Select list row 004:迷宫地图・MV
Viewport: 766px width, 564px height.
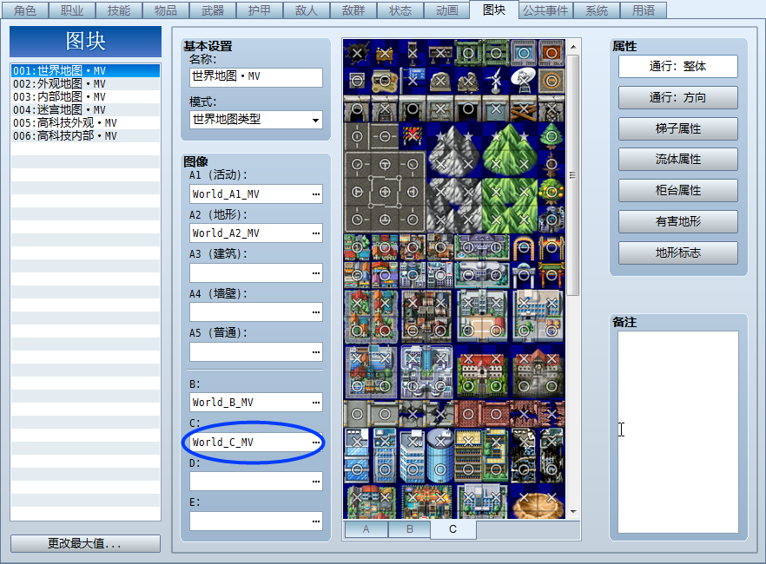click(x=85, y=110)
